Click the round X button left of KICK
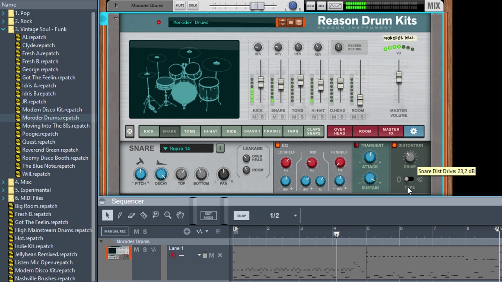The width and height of the screenshot is (502, 282). [130, 132]
